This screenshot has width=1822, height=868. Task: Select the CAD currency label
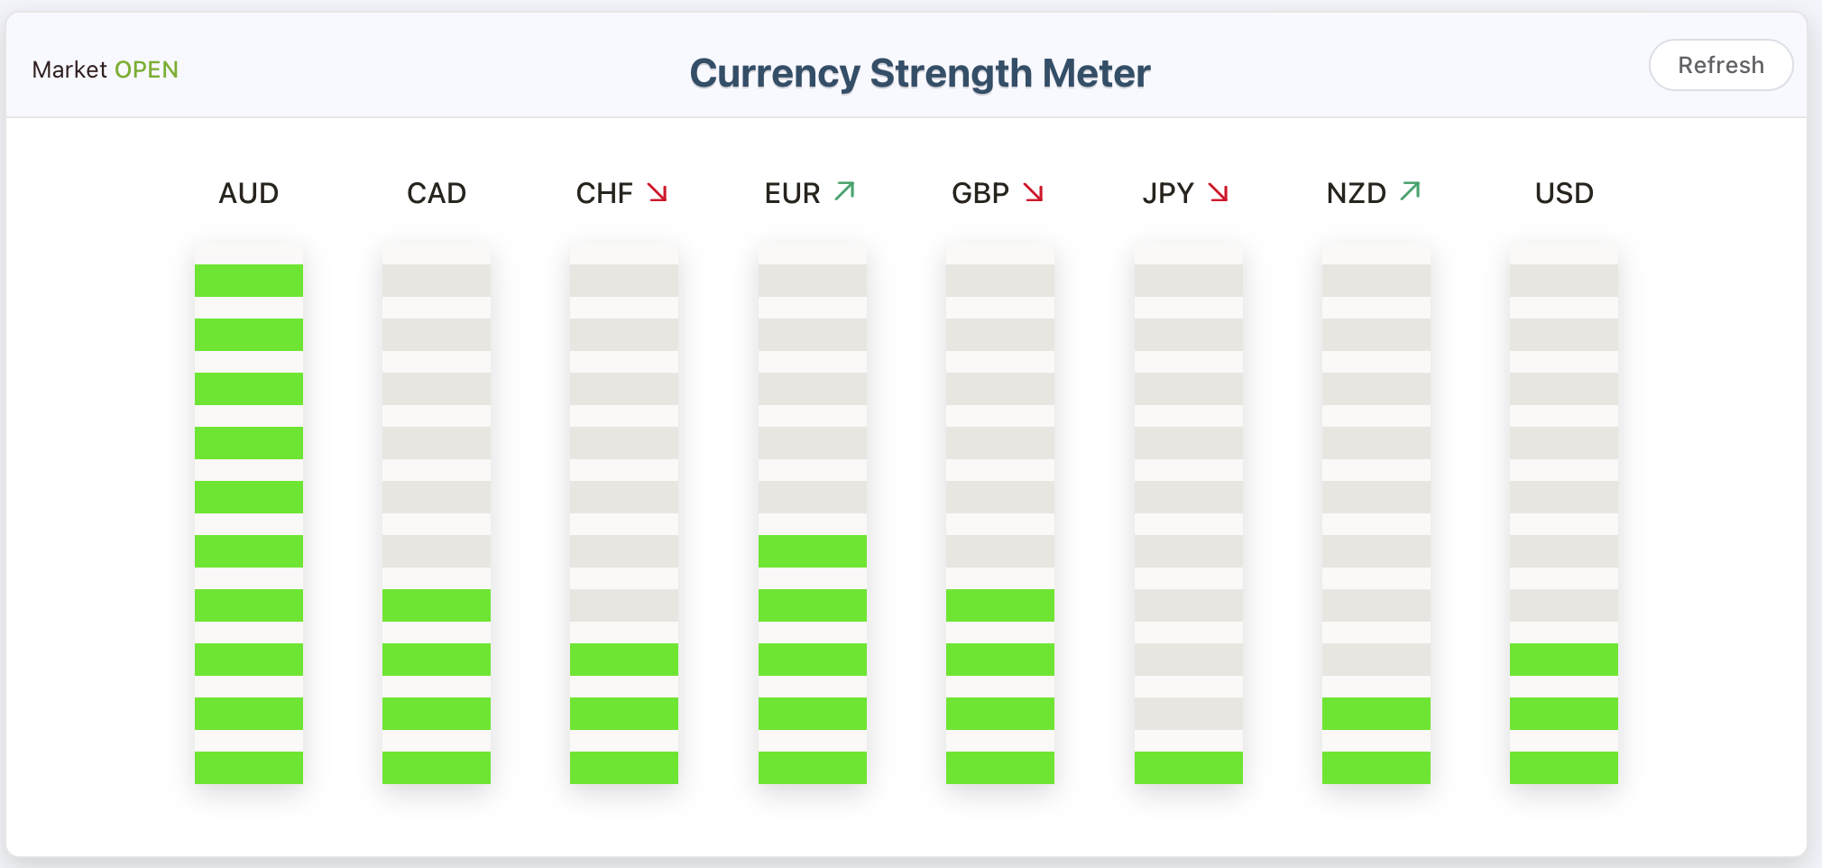437,192
